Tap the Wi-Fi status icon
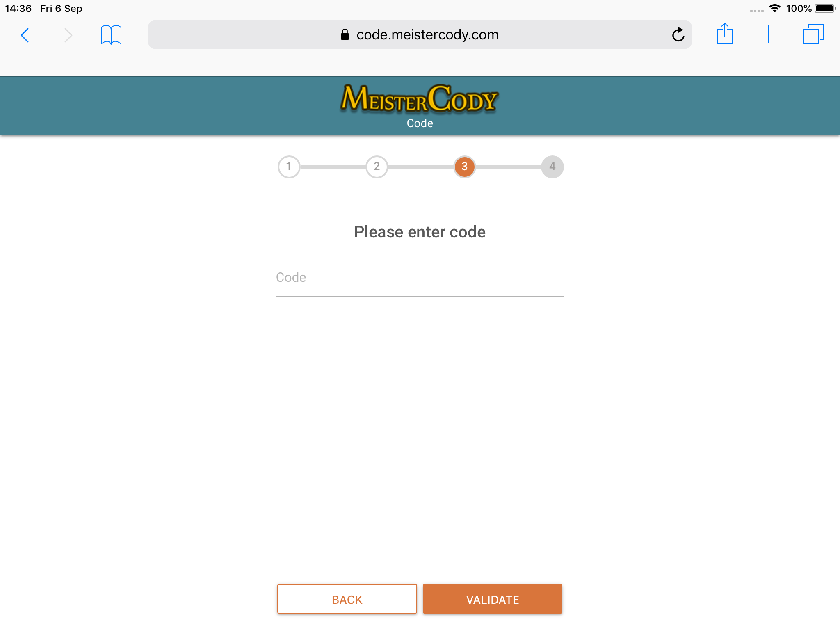 tap(774, 8)
